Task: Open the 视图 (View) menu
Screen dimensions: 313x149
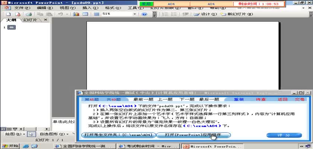Action: (x=68, y=8)
